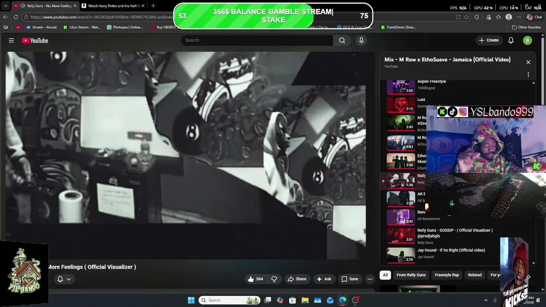This screenshot has width=546, height=307.
Task: Switch to the Harry Potter browser tab
Action: click(x=113, y=6)
